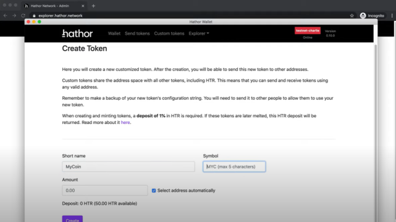Click the Deposit: 0 HTR text
Screen dimensions: 396x222
point(99,203)
